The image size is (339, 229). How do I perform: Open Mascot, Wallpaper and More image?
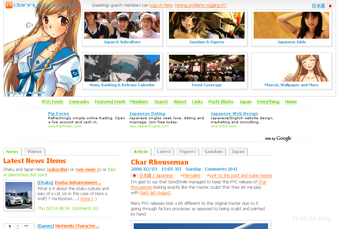tap(291, 68)
